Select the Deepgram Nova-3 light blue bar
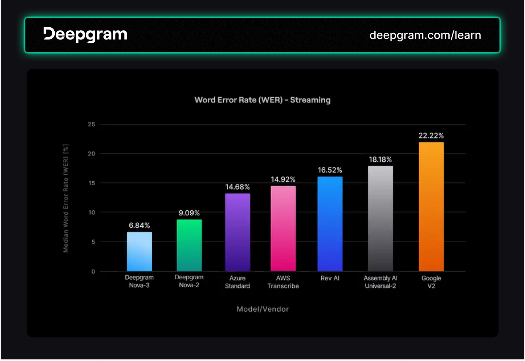This screenshot has width=525, height=361. 139,251
